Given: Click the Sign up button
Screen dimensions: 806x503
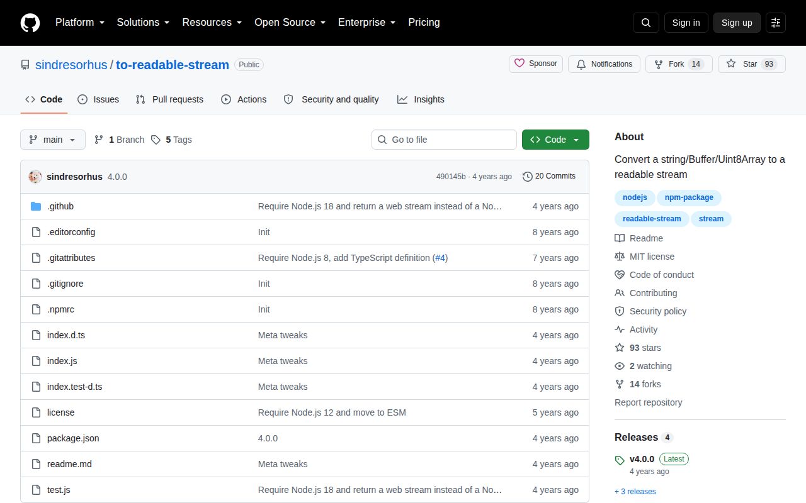Looking at the screenshot, I should pos(737,23).
